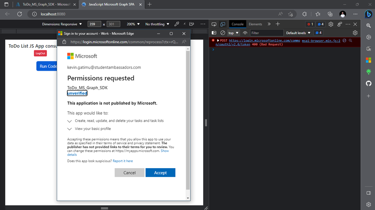Image resolution: width=375 pixels, height=210 pixels.
Task: Switch to the ToDo_MS_Graph_SDK browser tab
Action: (46, 4)
